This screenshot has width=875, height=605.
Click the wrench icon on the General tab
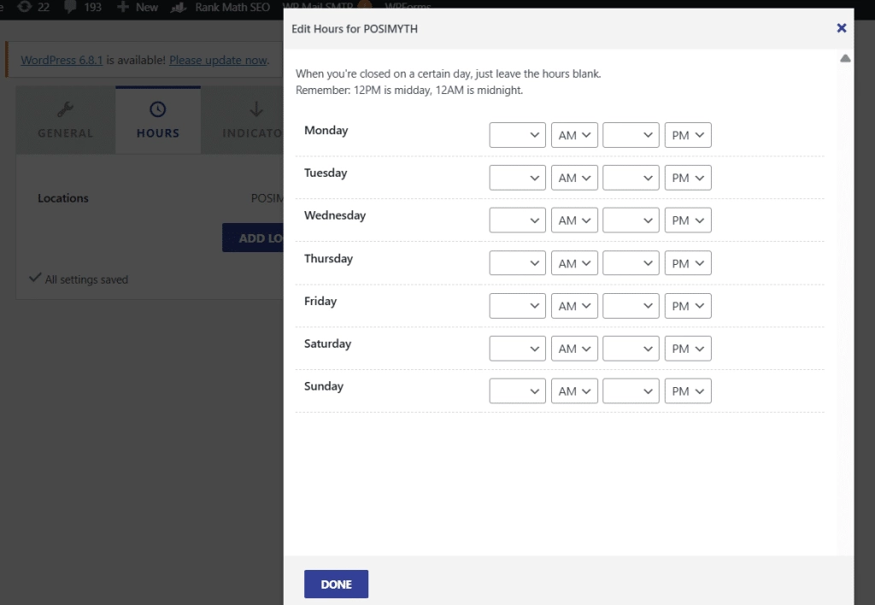click(64, 108)
